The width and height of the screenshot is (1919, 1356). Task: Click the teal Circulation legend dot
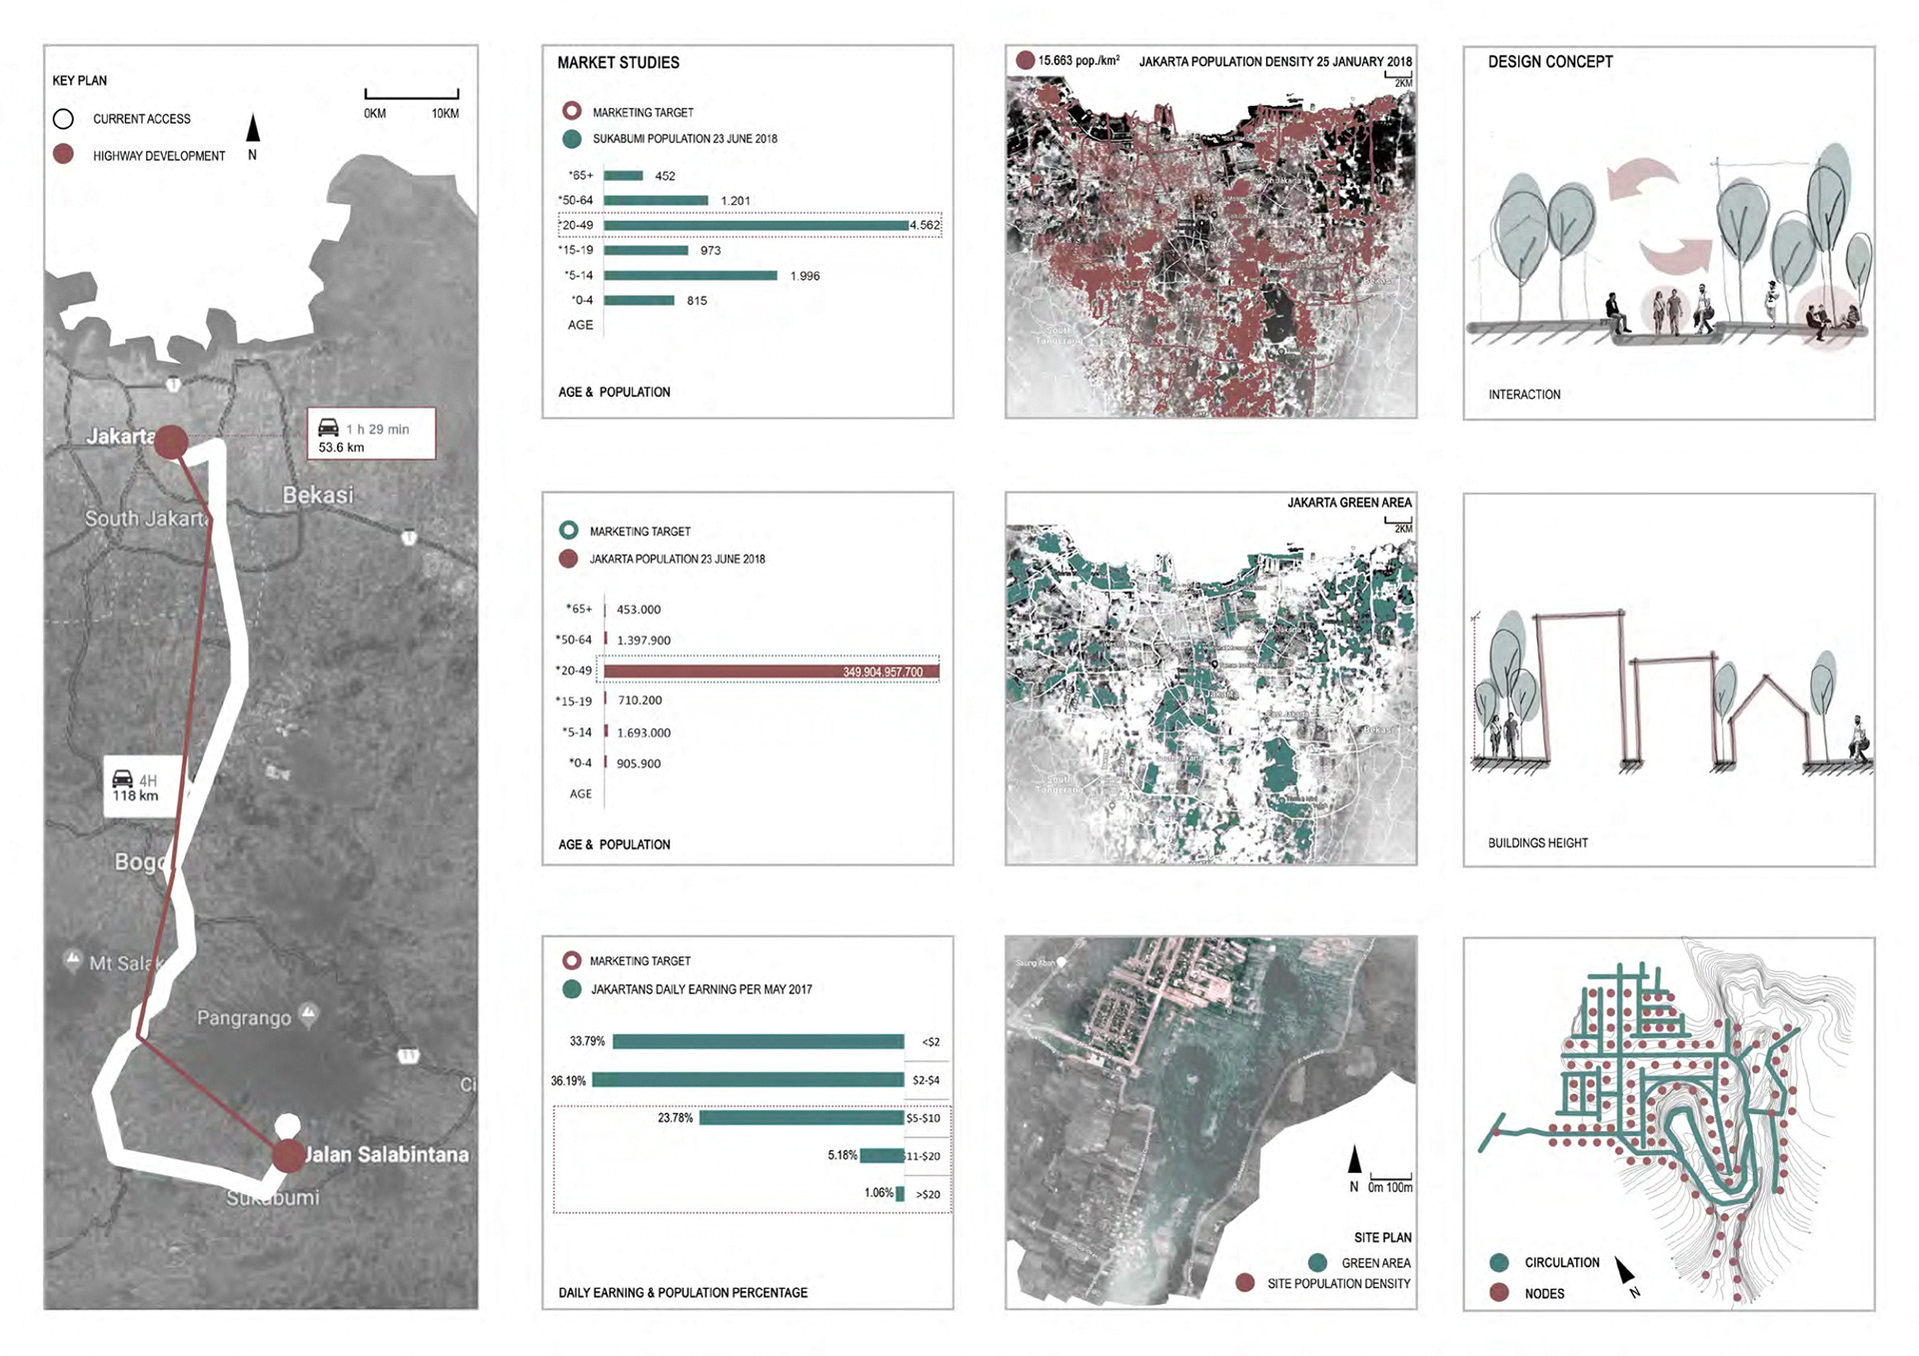point(1499,1262)
